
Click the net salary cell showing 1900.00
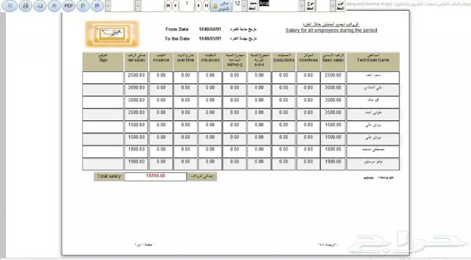coord(136,164)
